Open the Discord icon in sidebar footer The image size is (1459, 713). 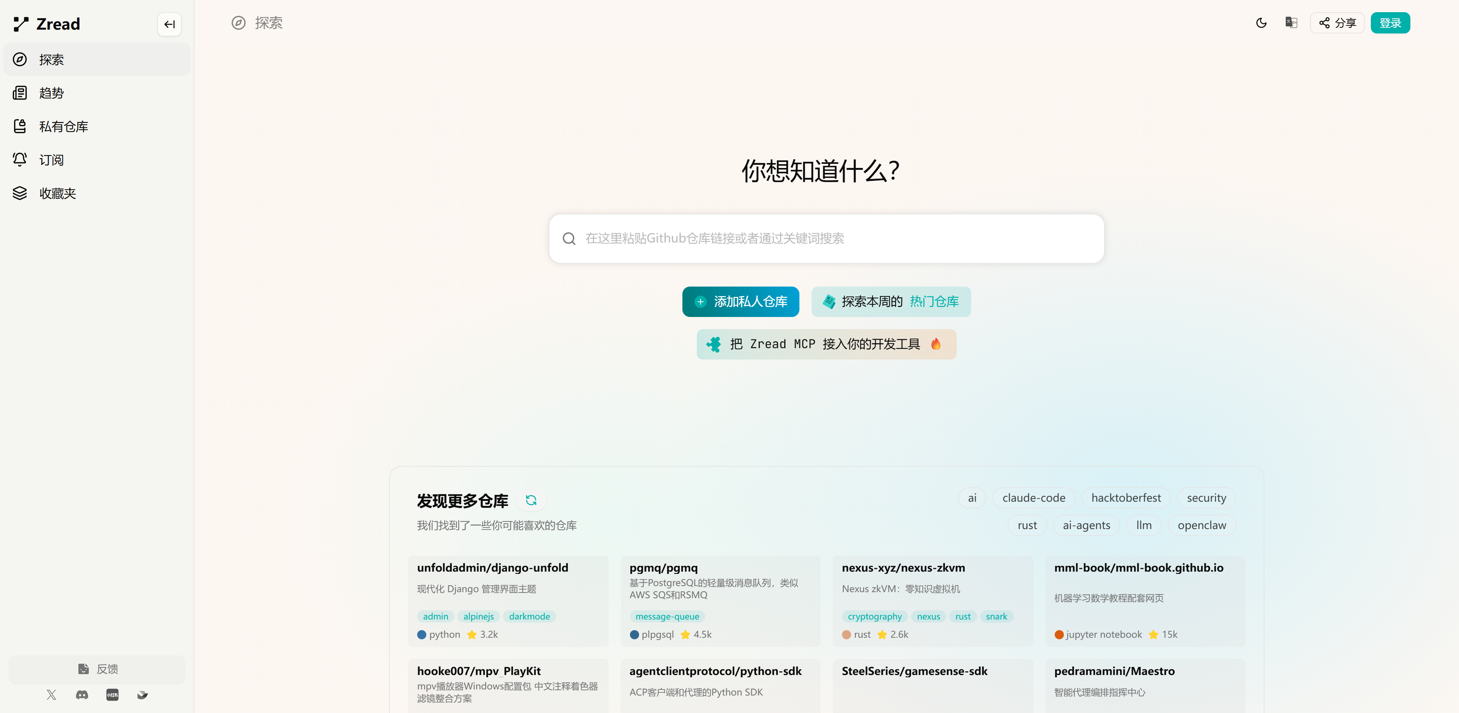point(82,695)
